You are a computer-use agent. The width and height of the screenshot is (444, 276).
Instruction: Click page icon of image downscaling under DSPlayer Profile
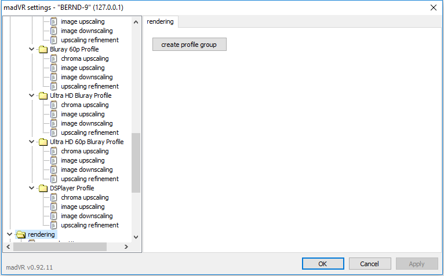point(53,216)
